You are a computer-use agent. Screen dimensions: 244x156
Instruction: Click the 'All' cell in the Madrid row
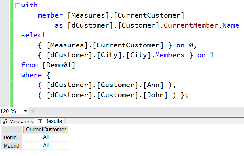coord(46,146)
